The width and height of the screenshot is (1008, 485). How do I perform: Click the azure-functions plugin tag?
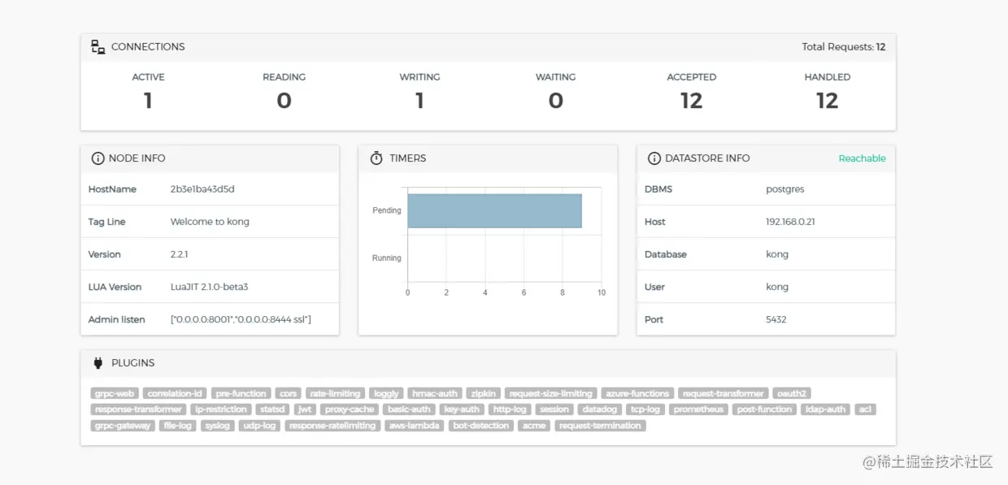pos(638,393)
